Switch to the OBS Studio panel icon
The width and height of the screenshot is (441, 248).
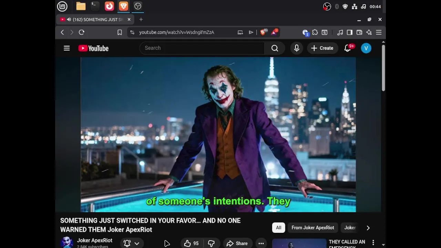point(138,6)
